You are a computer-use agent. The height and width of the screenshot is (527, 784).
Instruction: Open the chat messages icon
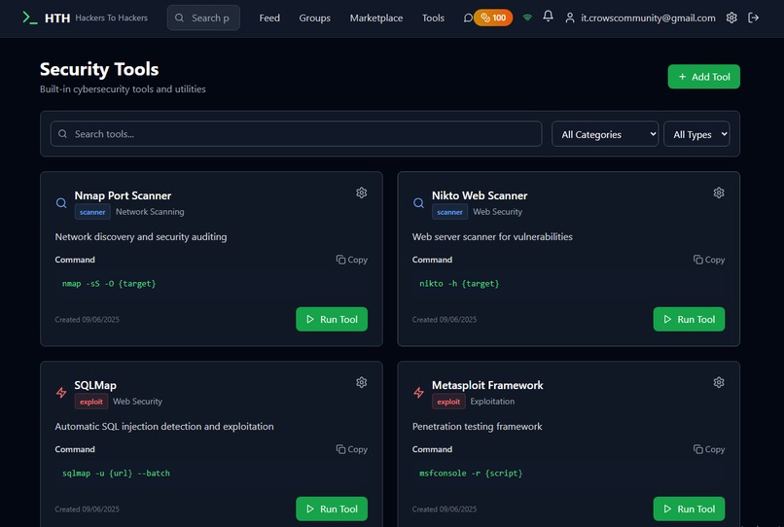tap(468, 18)
